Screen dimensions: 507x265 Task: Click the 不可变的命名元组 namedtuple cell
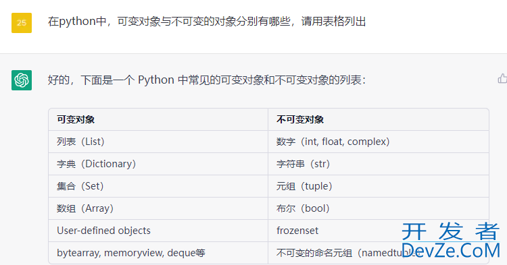point(379,253)
